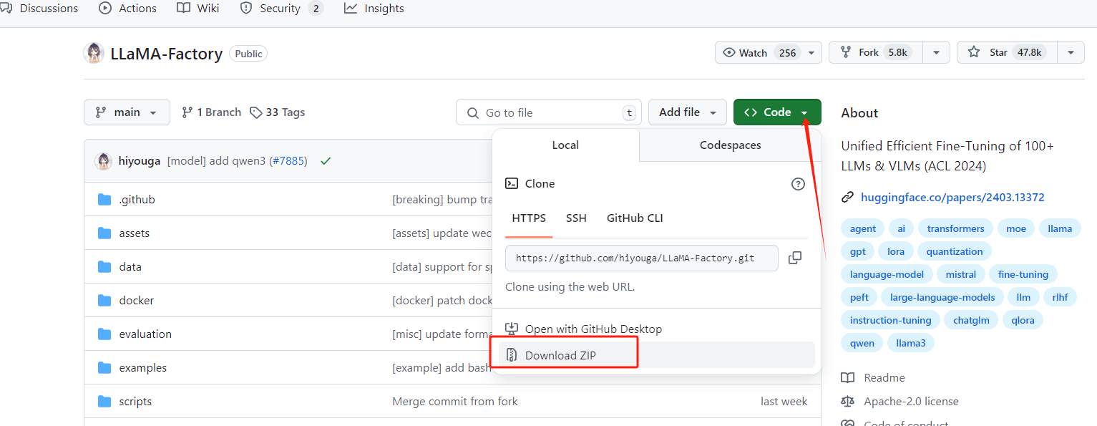Open the huggingface.co/papers/2403.13372 link
Screen dimensions: 1097x426
point(952,198)
